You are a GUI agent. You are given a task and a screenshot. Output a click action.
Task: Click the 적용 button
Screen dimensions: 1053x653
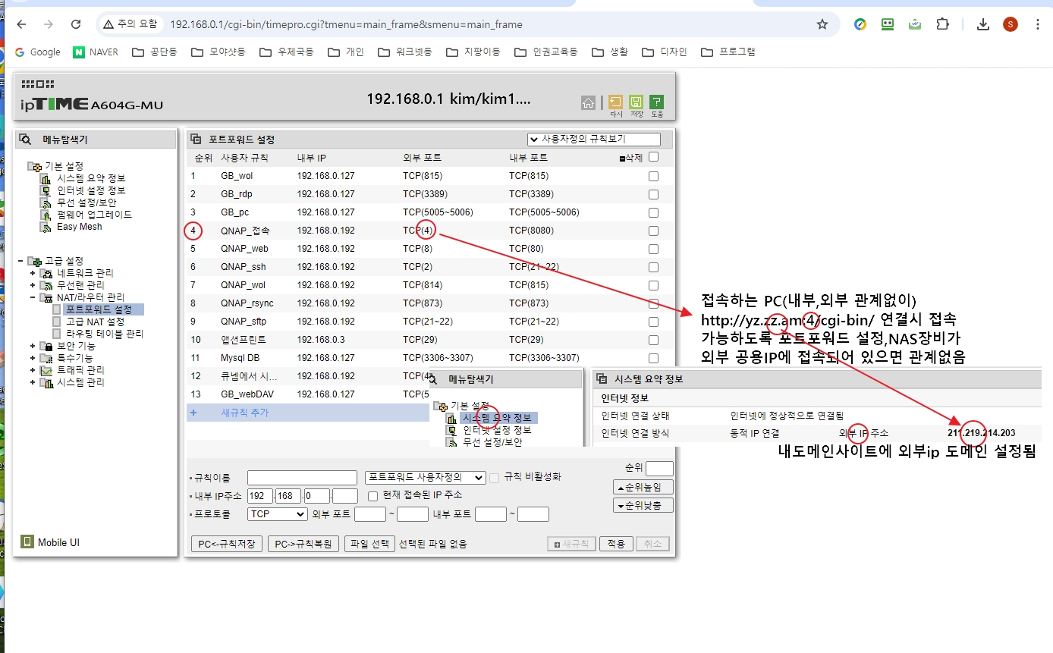coord(616,543)
